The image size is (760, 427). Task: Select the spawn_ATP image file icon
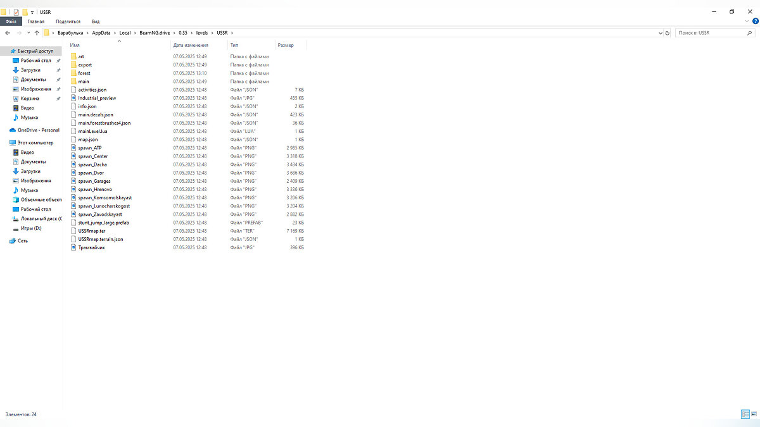pyautogui.click(x=73, y=148)
